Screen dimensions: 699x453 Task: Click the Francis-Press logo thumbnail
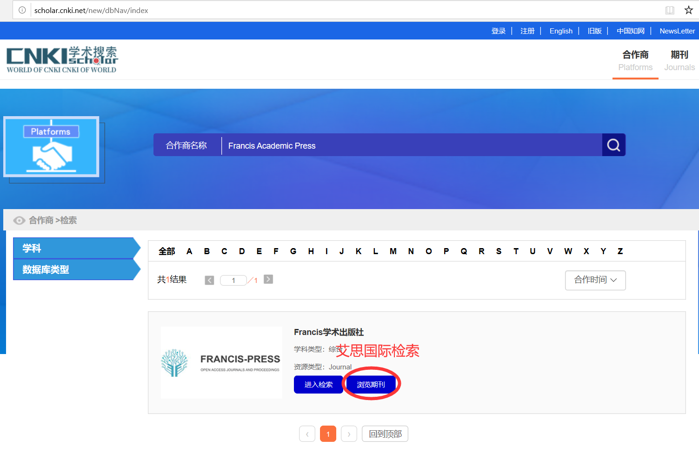tap(221, 362)
